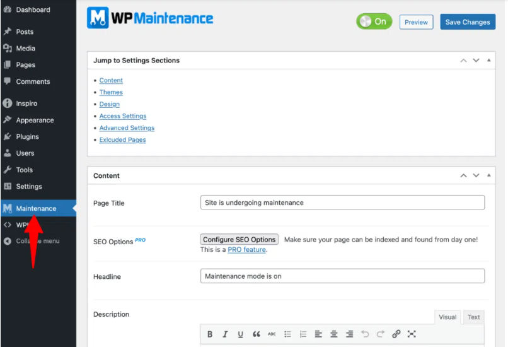Open Plugins in the admin sidebar

coord(27,136)
